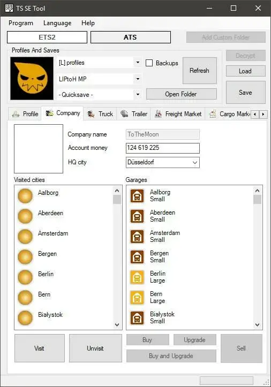Viewport: 271px width, 387px height.
Task: Open the Language menu
Action: [x=57, y=23]
